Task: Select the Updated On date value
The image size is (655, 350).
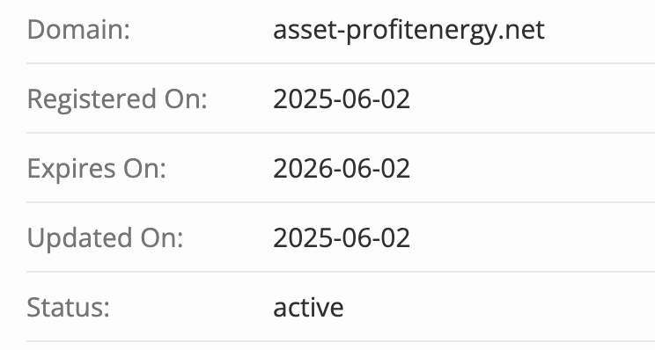Action: pyautogui.click(x=342, y=237)
